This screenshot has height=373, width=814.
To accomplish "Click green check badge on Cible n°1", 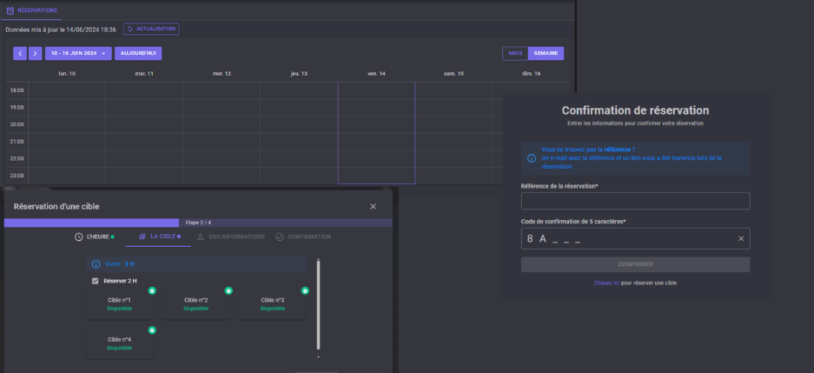I will click(152, 291).
